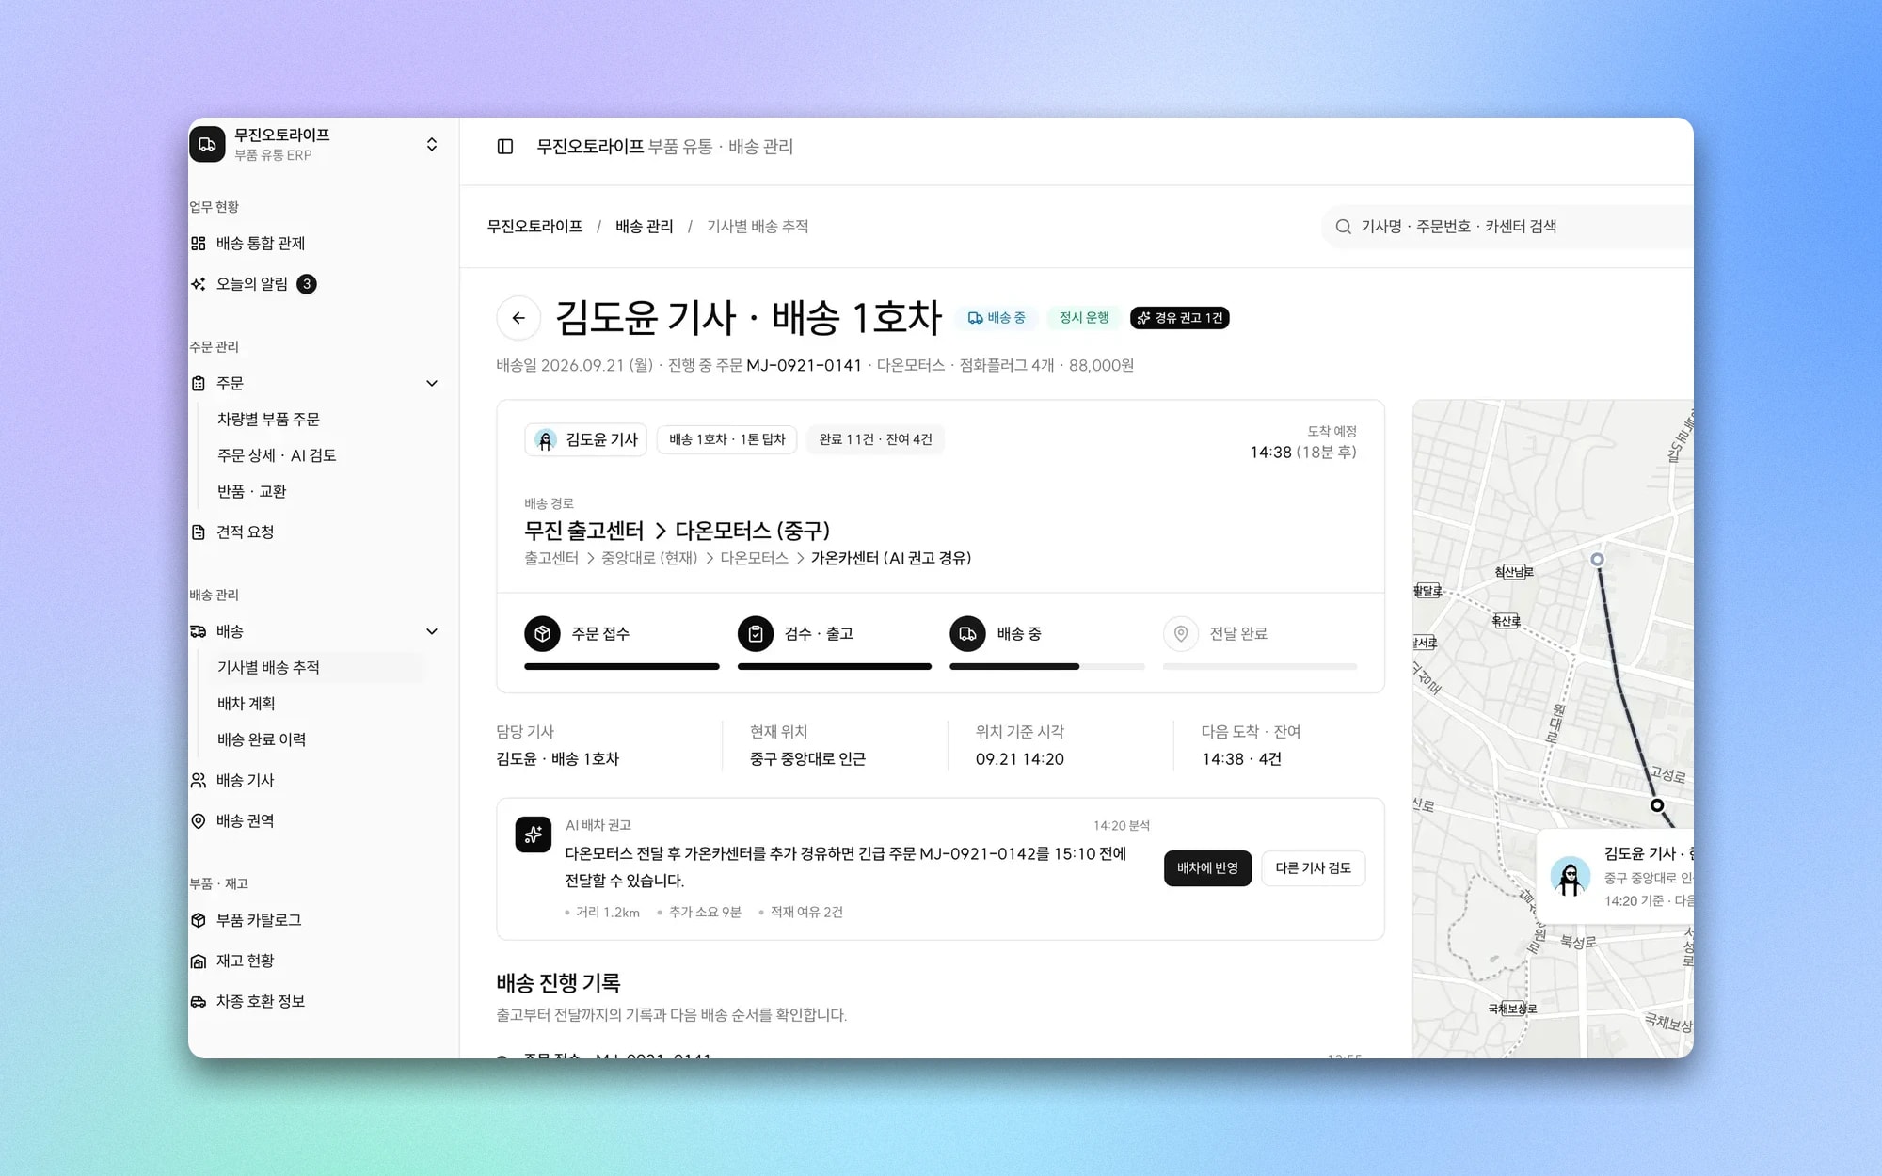
Task: Click the AI 배차 권고 sparkle icon
Action: [534, 835]
